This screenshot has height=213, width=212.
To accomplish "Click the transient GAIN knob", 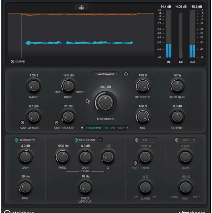I will 25,157.
